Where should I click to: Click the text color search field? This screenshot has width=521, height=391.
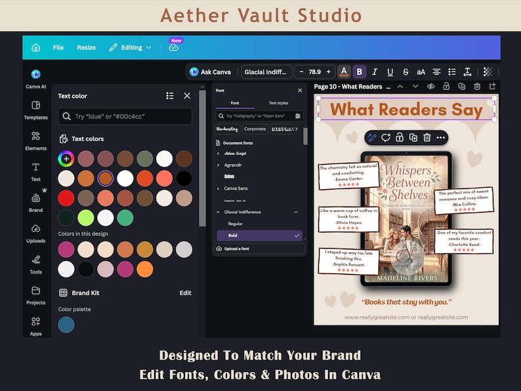coord(125,117)
